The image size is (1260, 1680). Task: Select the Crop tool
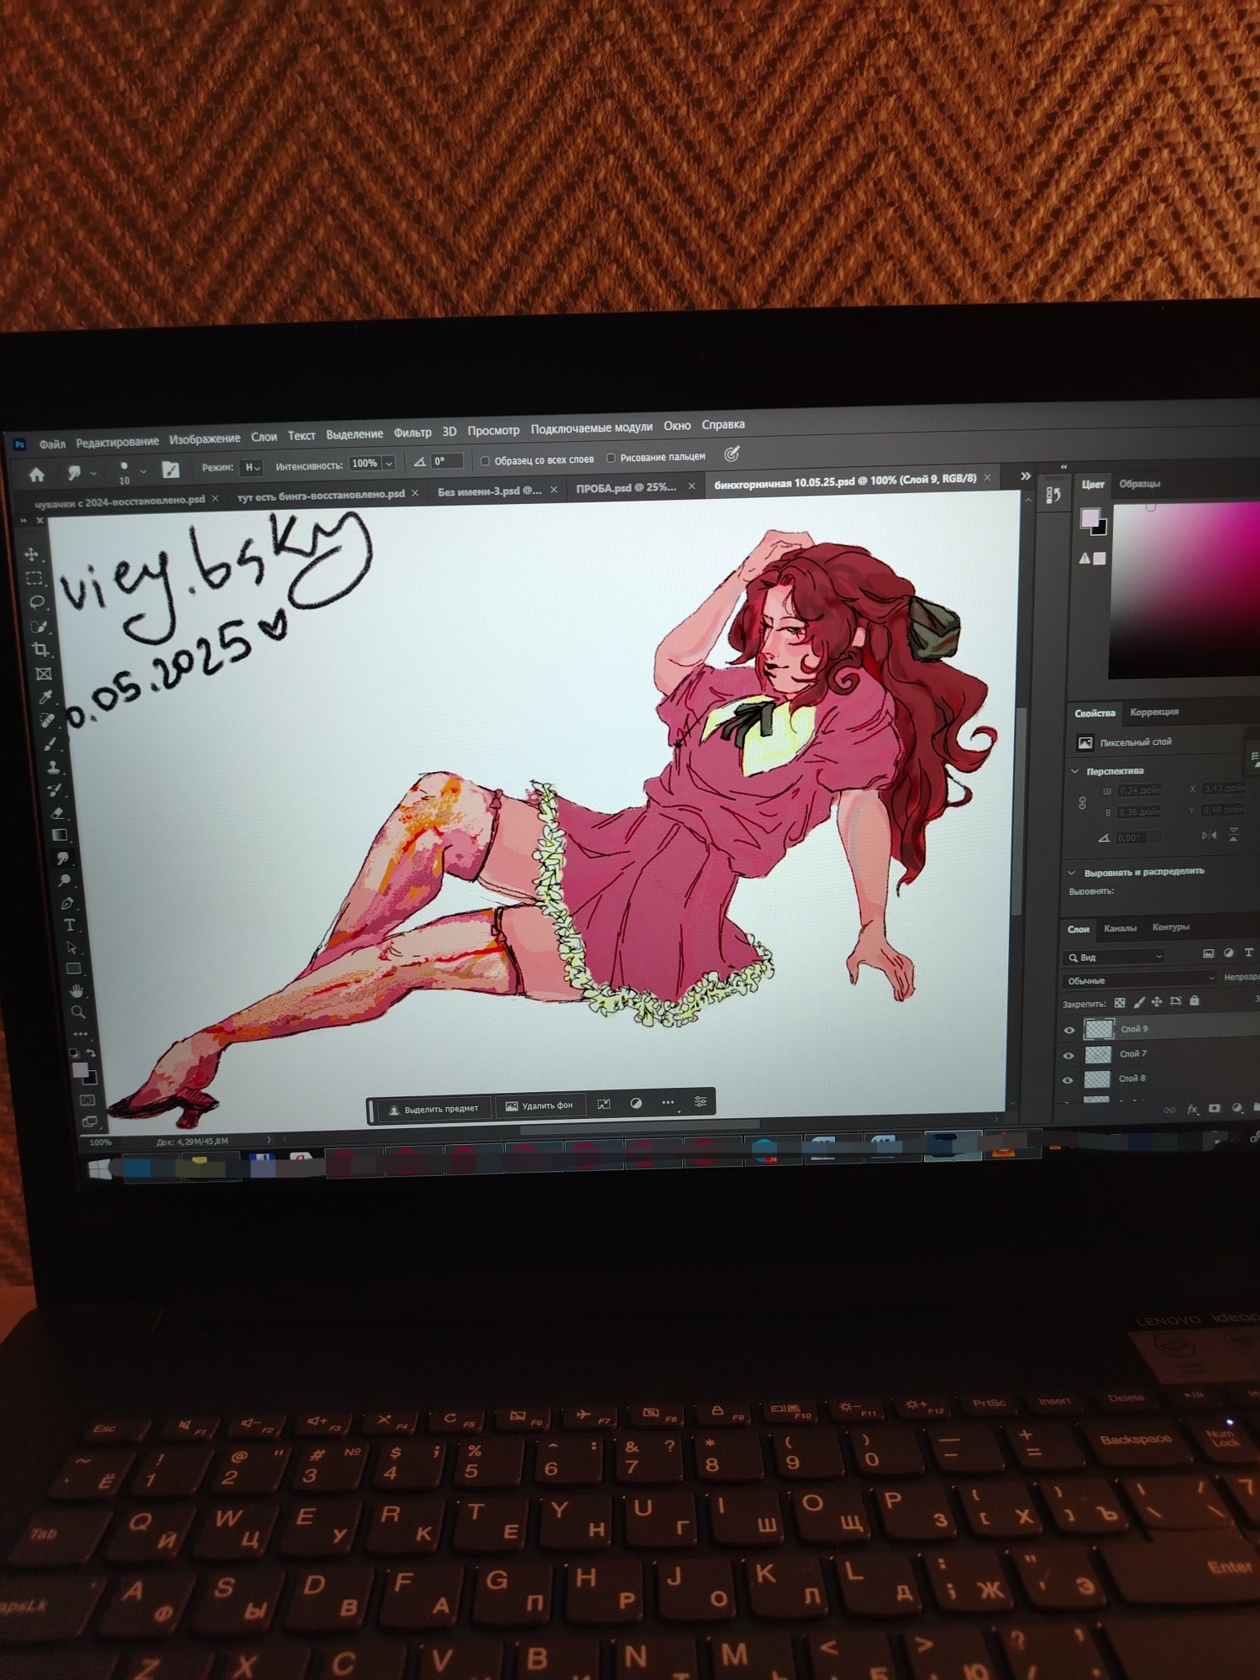pos(40,649)
